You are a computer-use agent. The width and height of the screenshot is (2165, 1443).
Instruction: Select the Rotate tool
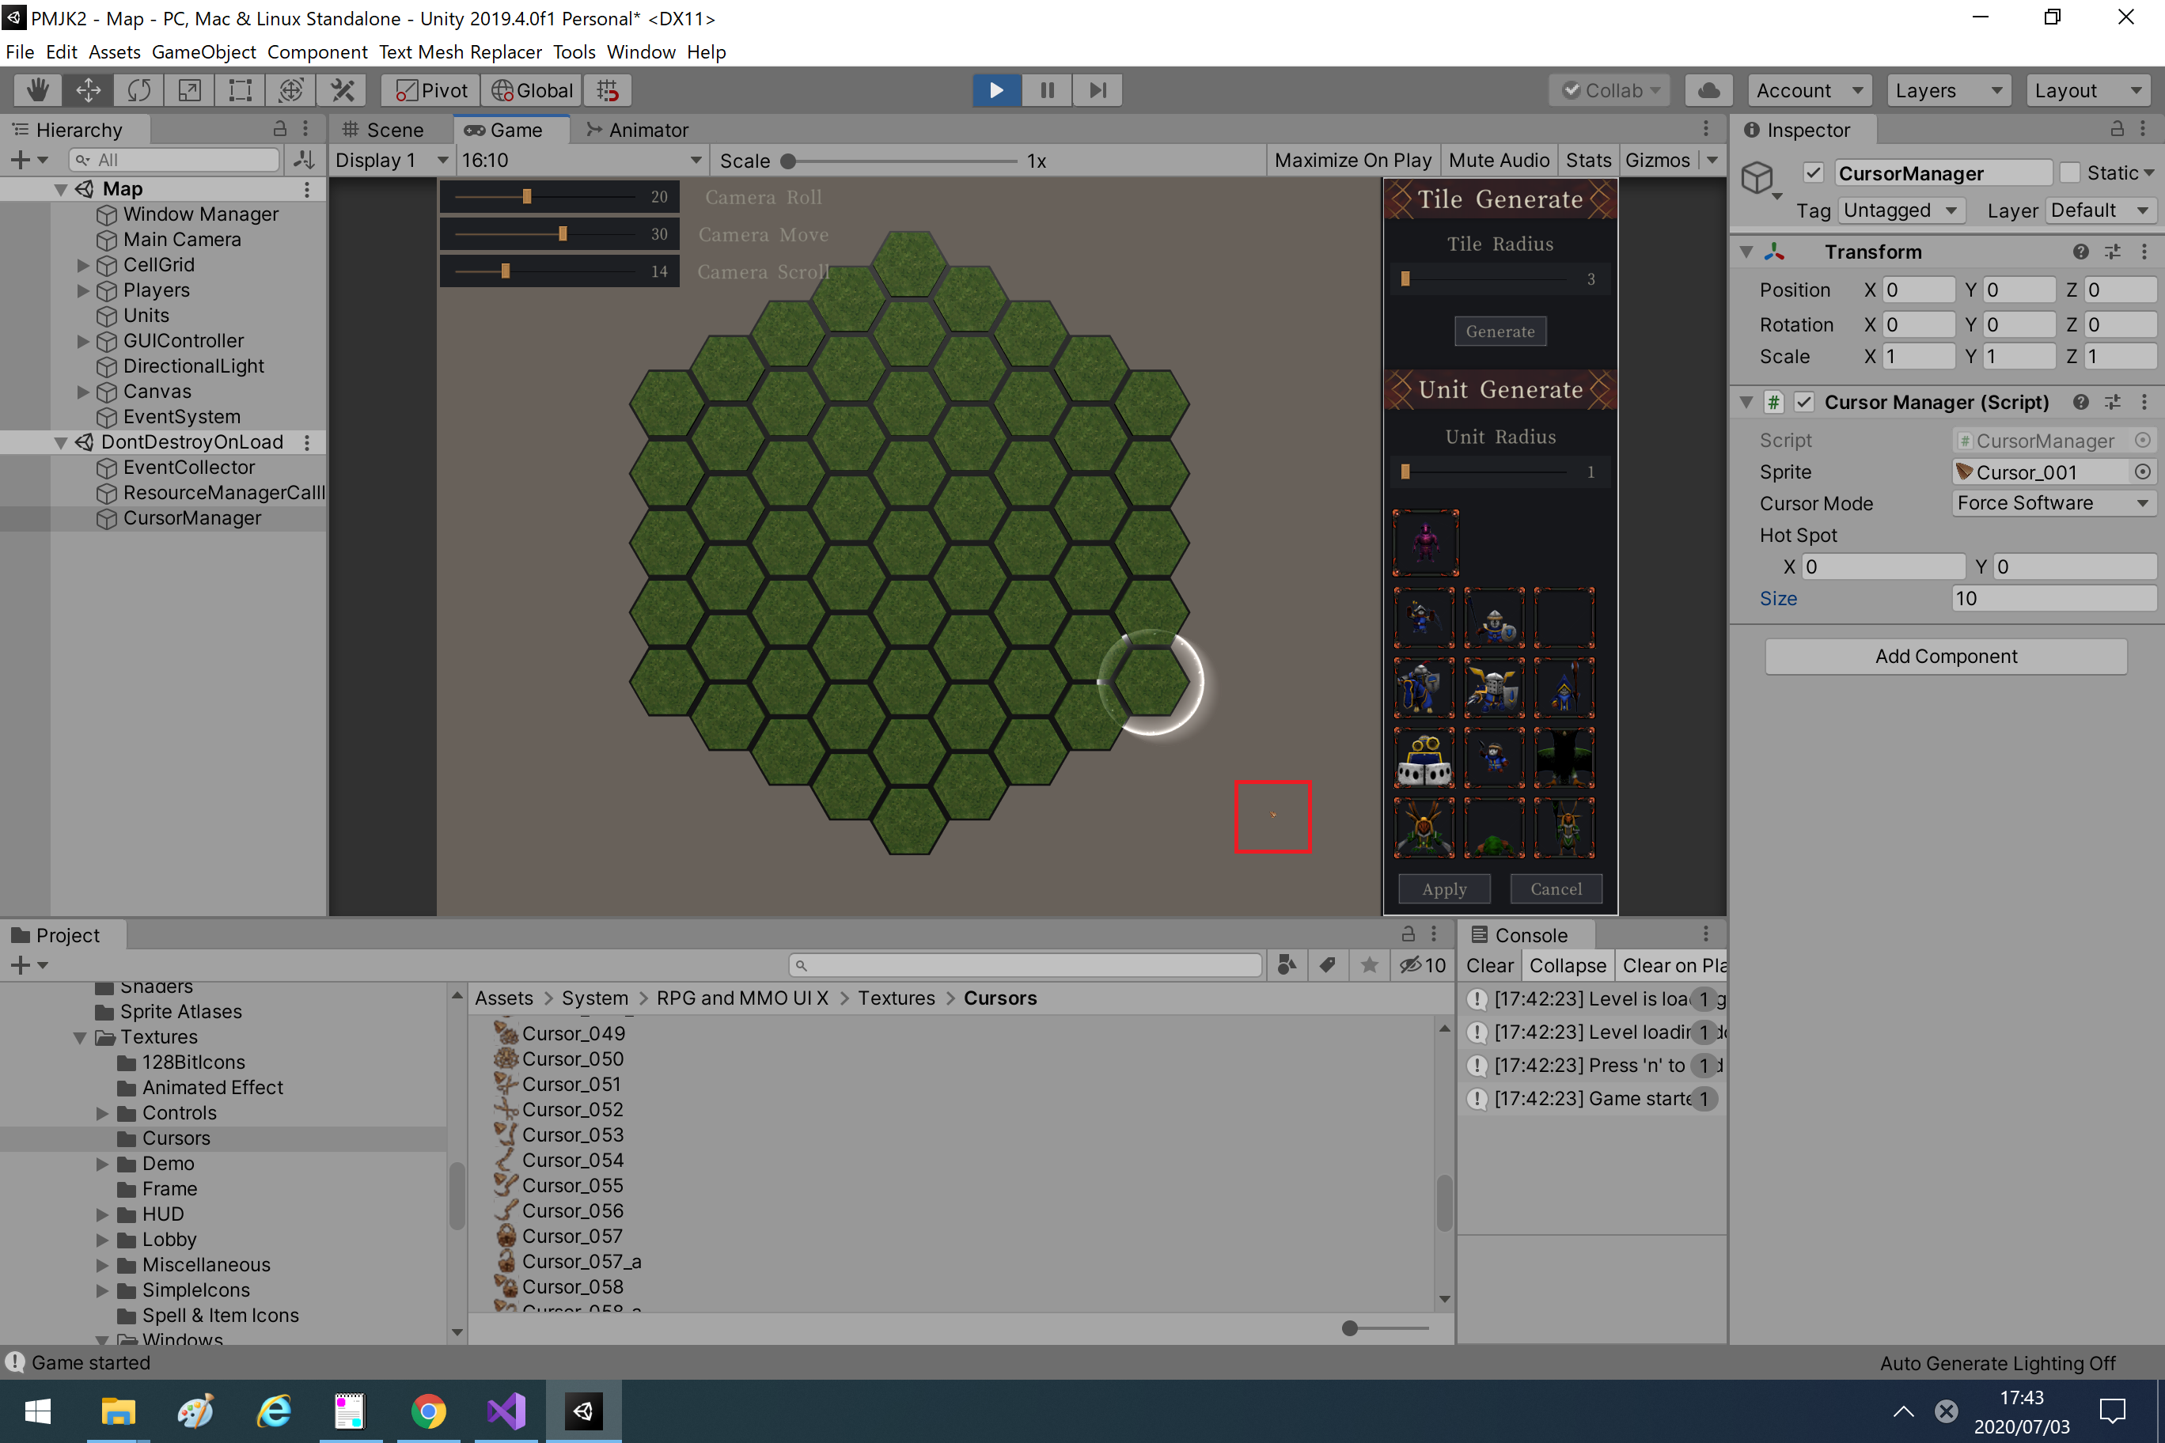pyautogui.click(x=139, y=90)
